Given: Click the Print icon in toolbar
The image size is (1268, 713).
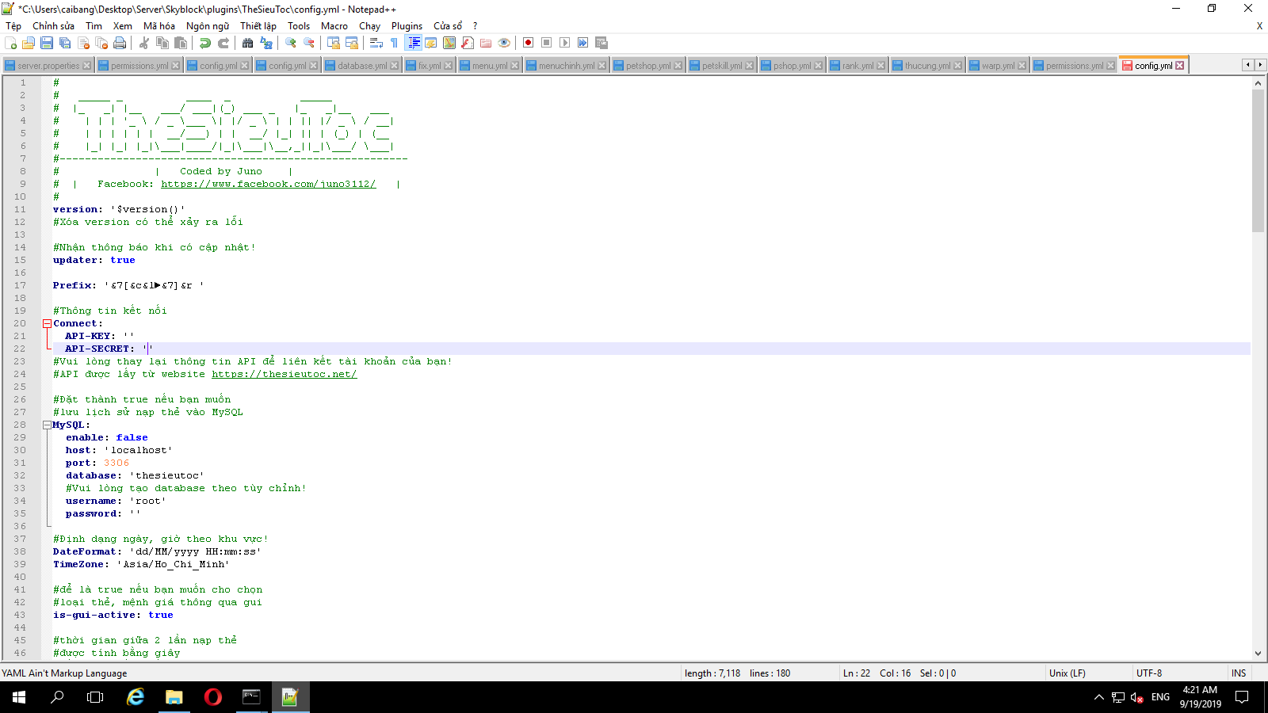Looking at the screenshot, I should 120,43.
